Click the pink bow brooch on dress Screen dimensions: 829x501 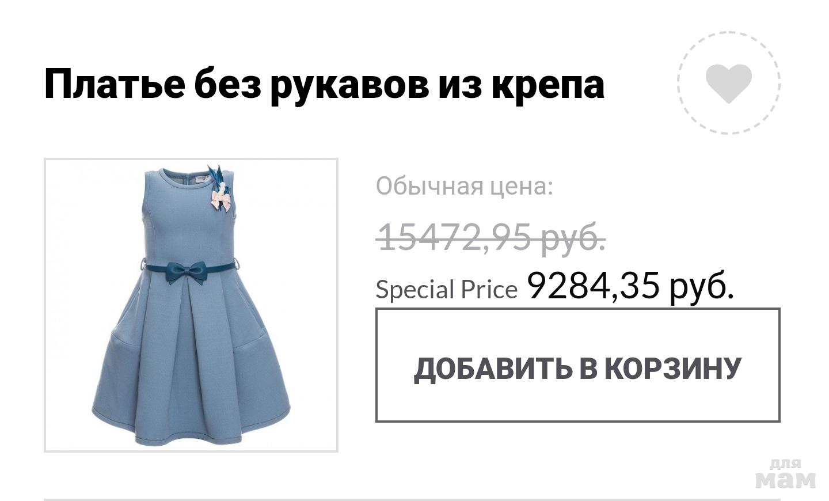tap(222, 199)
